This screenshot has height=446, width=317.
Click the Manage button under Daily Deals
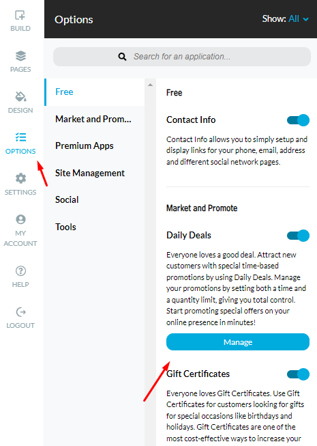tap(237, 342)
